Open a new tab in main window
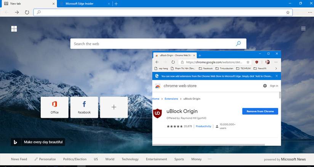The height and width of the screenshot is (167, 314). tap(116, 3)
